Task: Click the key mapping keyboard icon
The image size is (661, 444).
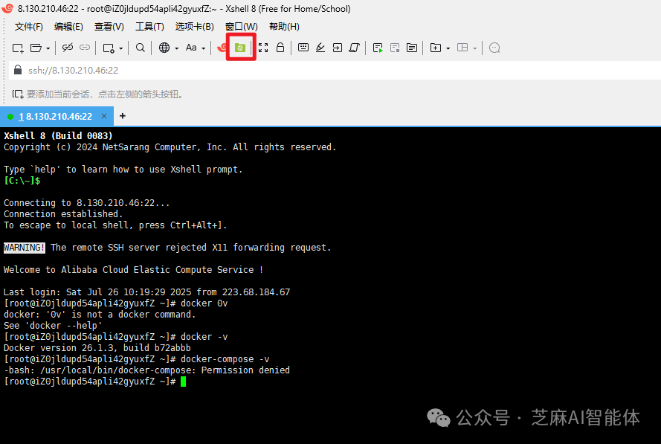Action: pos(303,47)
